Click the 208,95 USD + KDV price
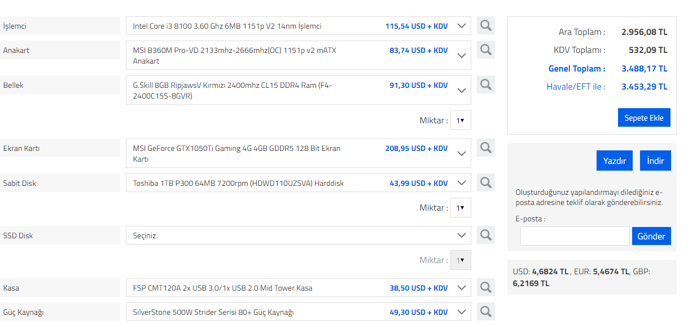 click(x=417, y=148)
